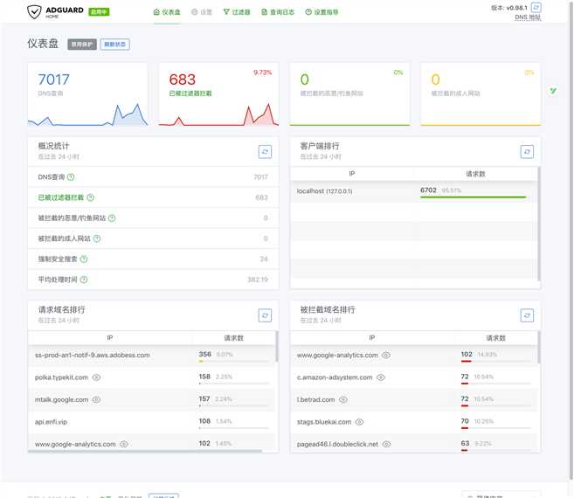The height and width of the screenshot is (498, 574).
Task: Click the DNS 地址 link
Action: [528, 17]
